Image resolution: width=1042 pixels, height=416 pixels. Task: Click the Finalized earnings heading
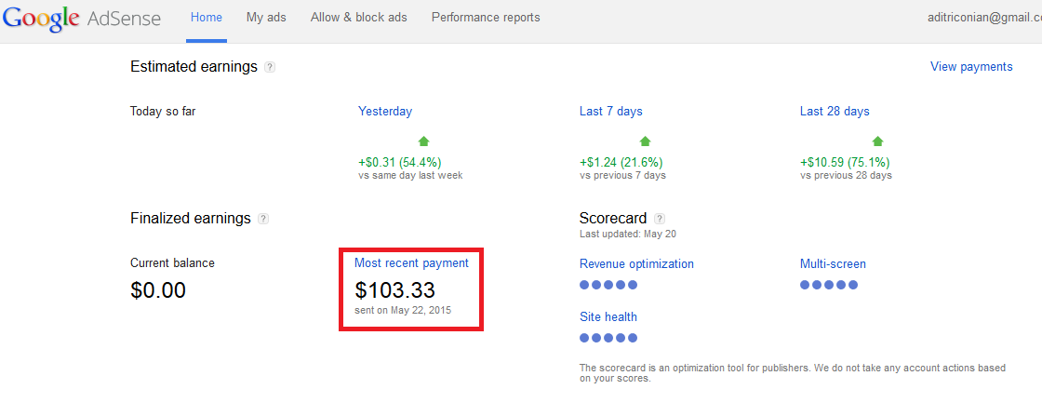coord(191,218)
